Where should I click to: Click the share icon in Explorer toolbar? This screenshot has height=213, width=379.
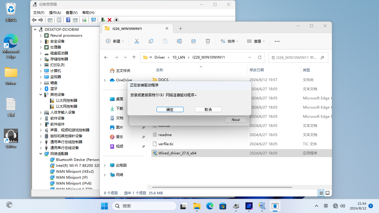(x=194, y=41)
